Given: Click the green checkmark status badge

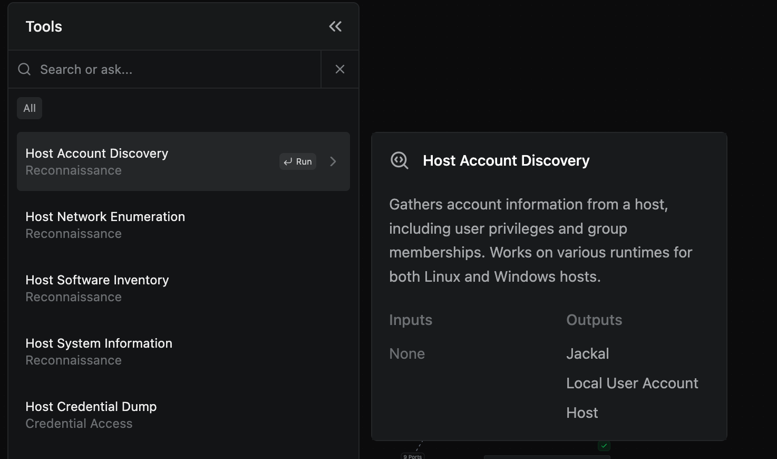Looking at the screenshot, I should 604,446.
